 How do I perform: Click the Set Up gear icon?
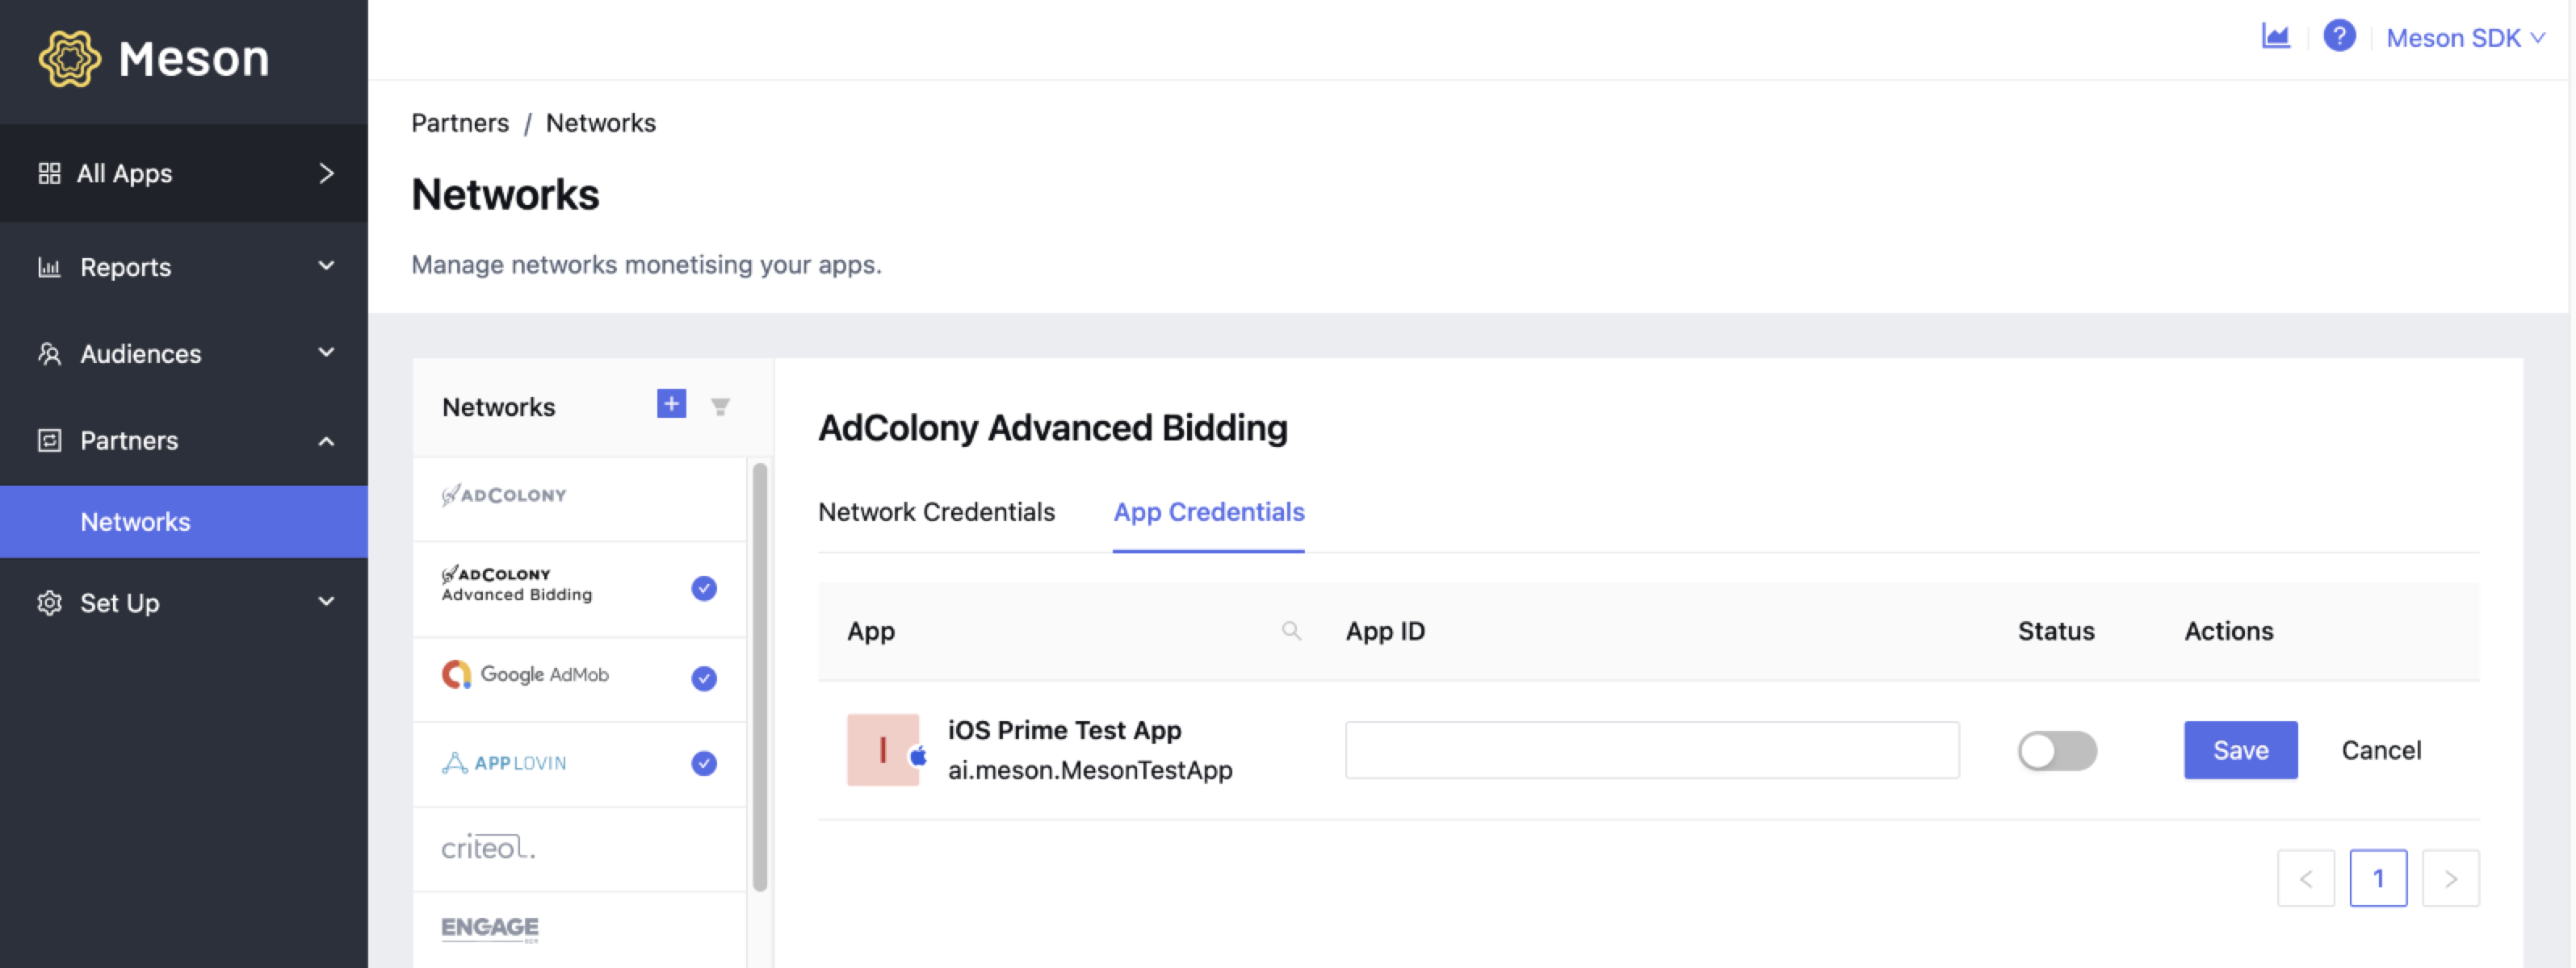(49, 603)
